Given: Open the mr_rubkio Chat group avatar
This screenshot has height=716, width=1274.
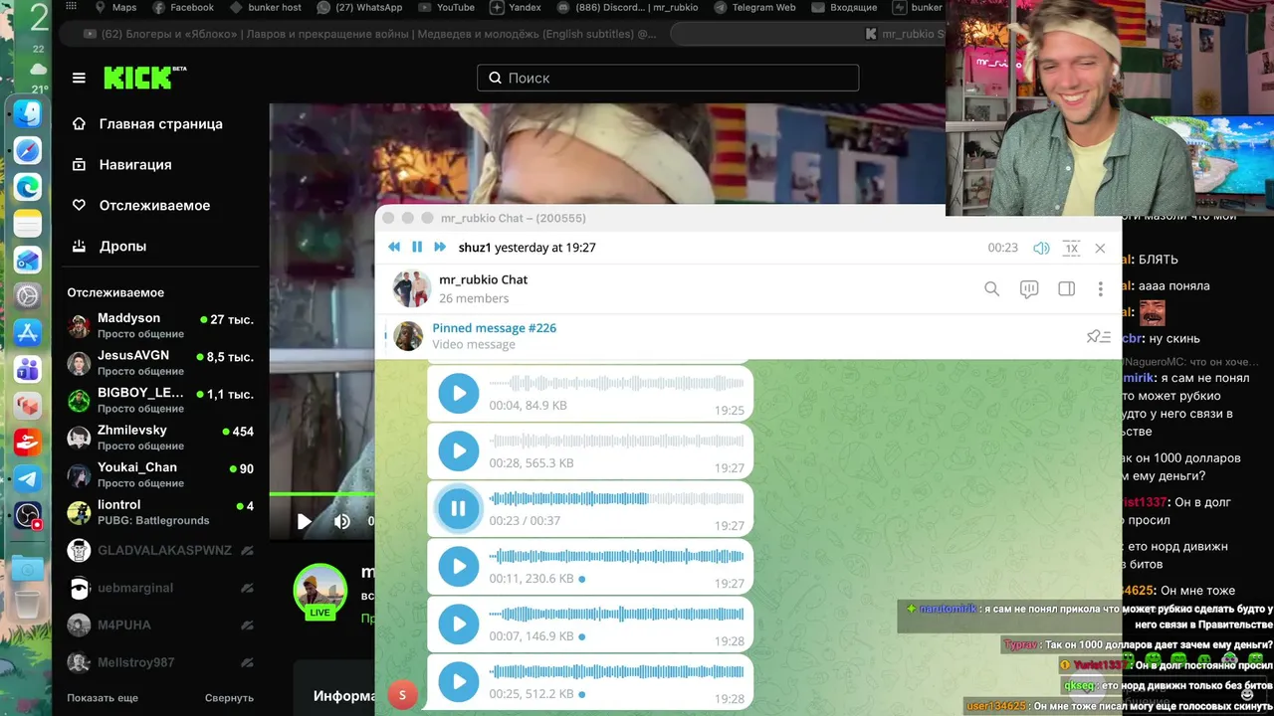Looking at the screenshot, I should coord(411,288).
